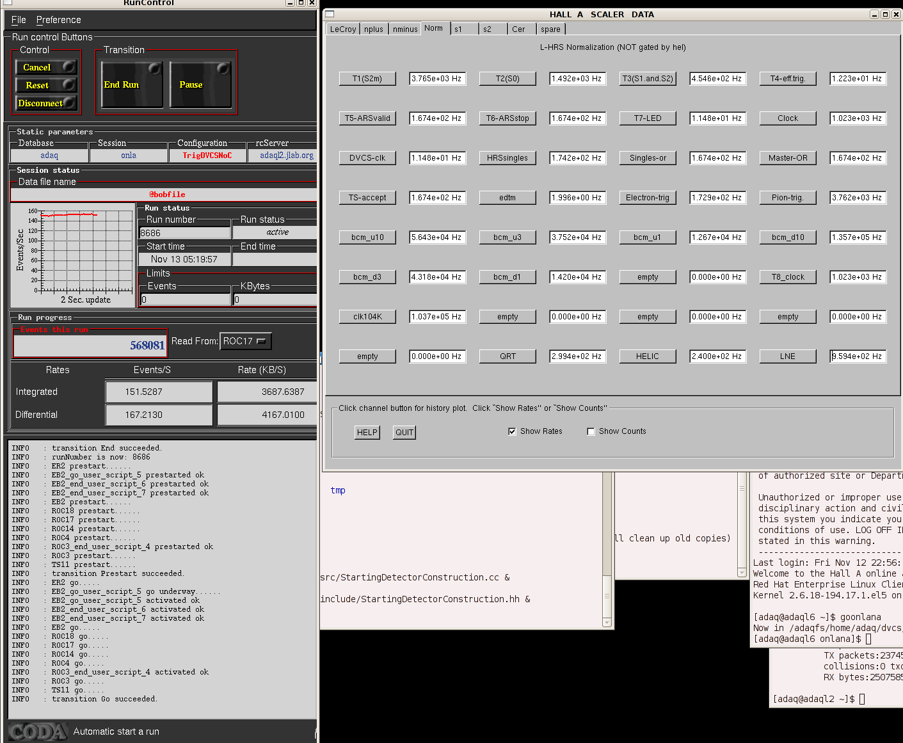This screenshot has width=903, height=743.
Task: Click the clk104K channel button
Action: coord(367,317)
